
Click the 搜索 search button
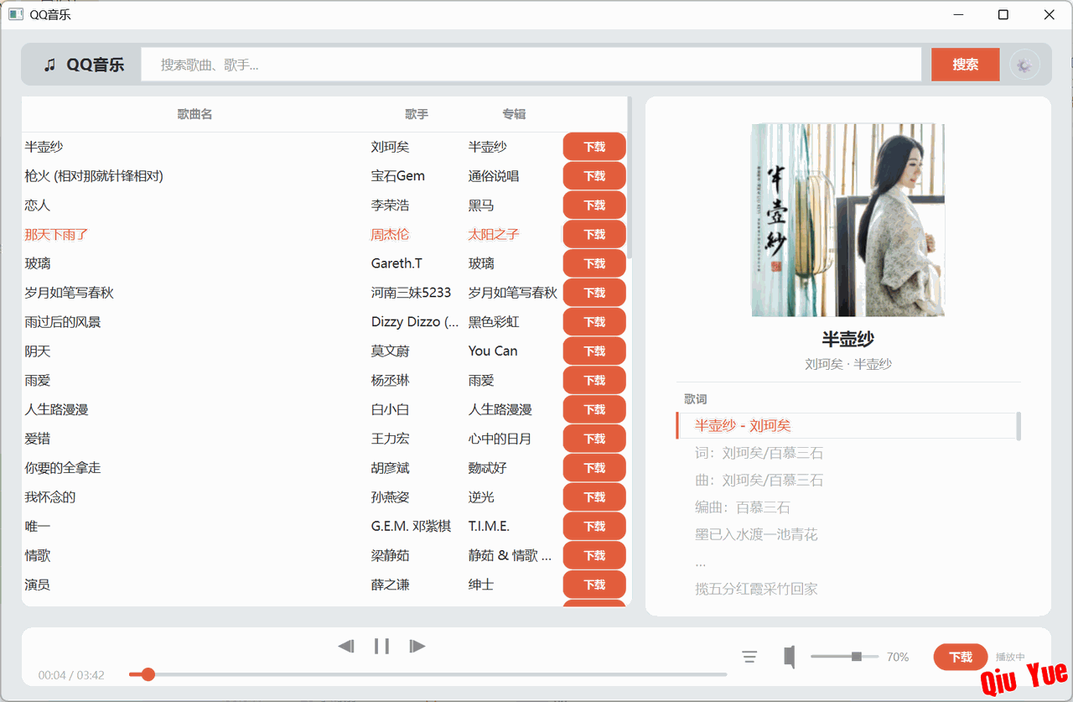tap(966, 65)
